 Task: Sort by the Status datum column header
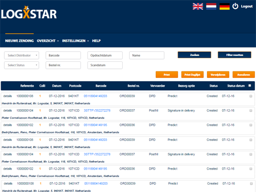(236, 86)
